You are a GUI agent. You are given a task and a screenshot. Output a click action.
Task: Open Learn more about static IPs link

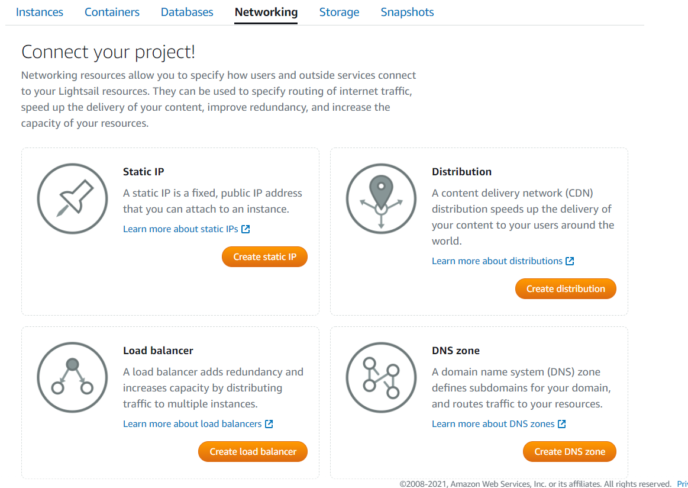tap(180, 229)
